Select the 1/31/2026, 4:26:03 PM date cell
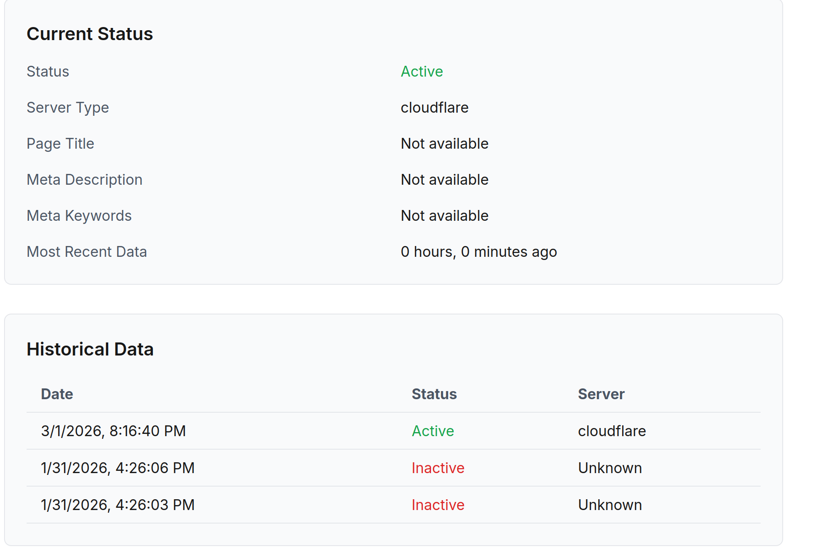The height and width of the screenshot is (556, 835). click(118, 505)
